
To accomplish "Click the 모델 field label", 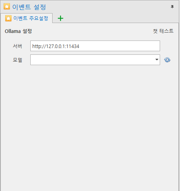I will [x=18, y=60].
